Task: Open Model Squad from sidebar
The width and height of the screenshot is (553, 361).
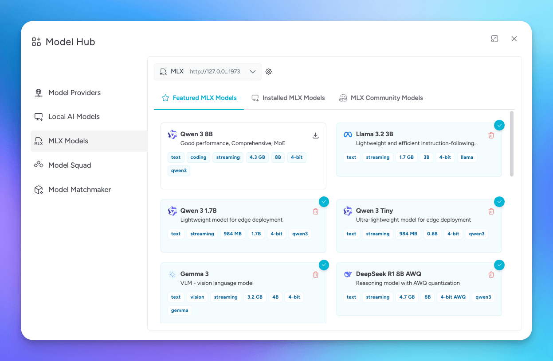Action: coord(69,165)
